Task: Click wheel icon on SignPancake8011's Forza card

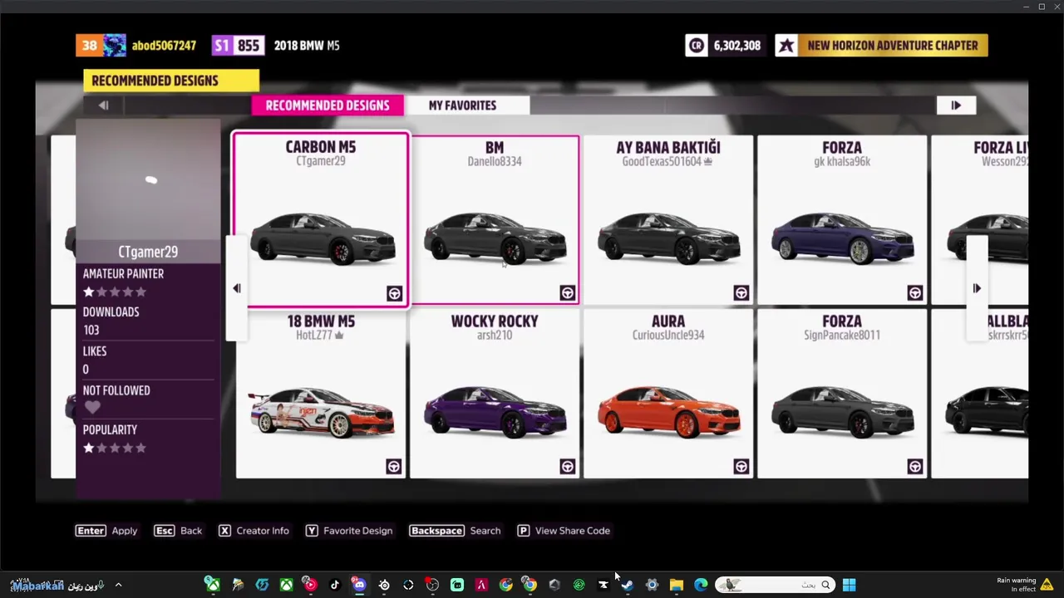Action: (915, 466)
